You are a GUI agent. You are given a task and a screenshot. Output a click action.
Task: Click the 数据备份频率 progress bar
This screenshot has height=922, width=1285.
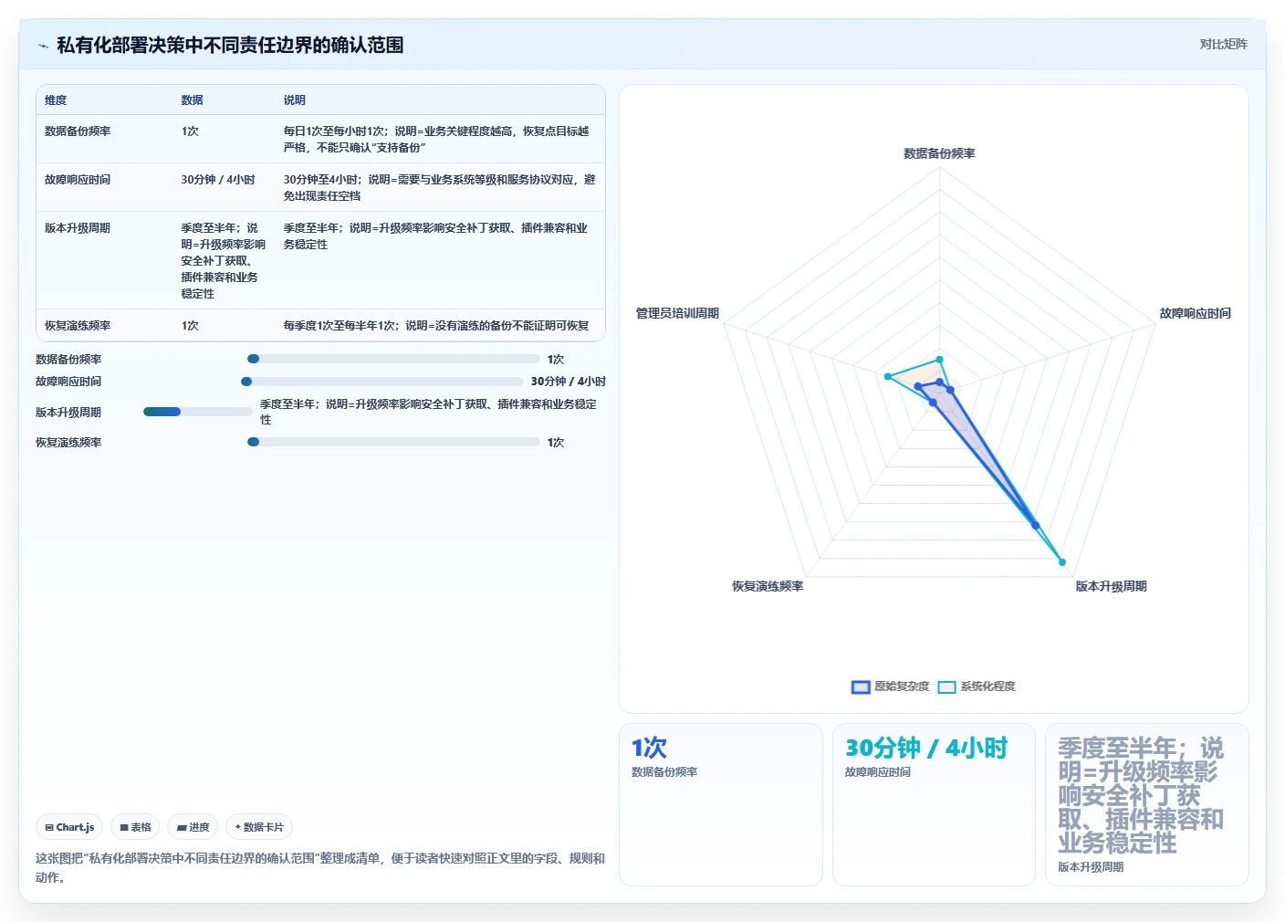393,359
